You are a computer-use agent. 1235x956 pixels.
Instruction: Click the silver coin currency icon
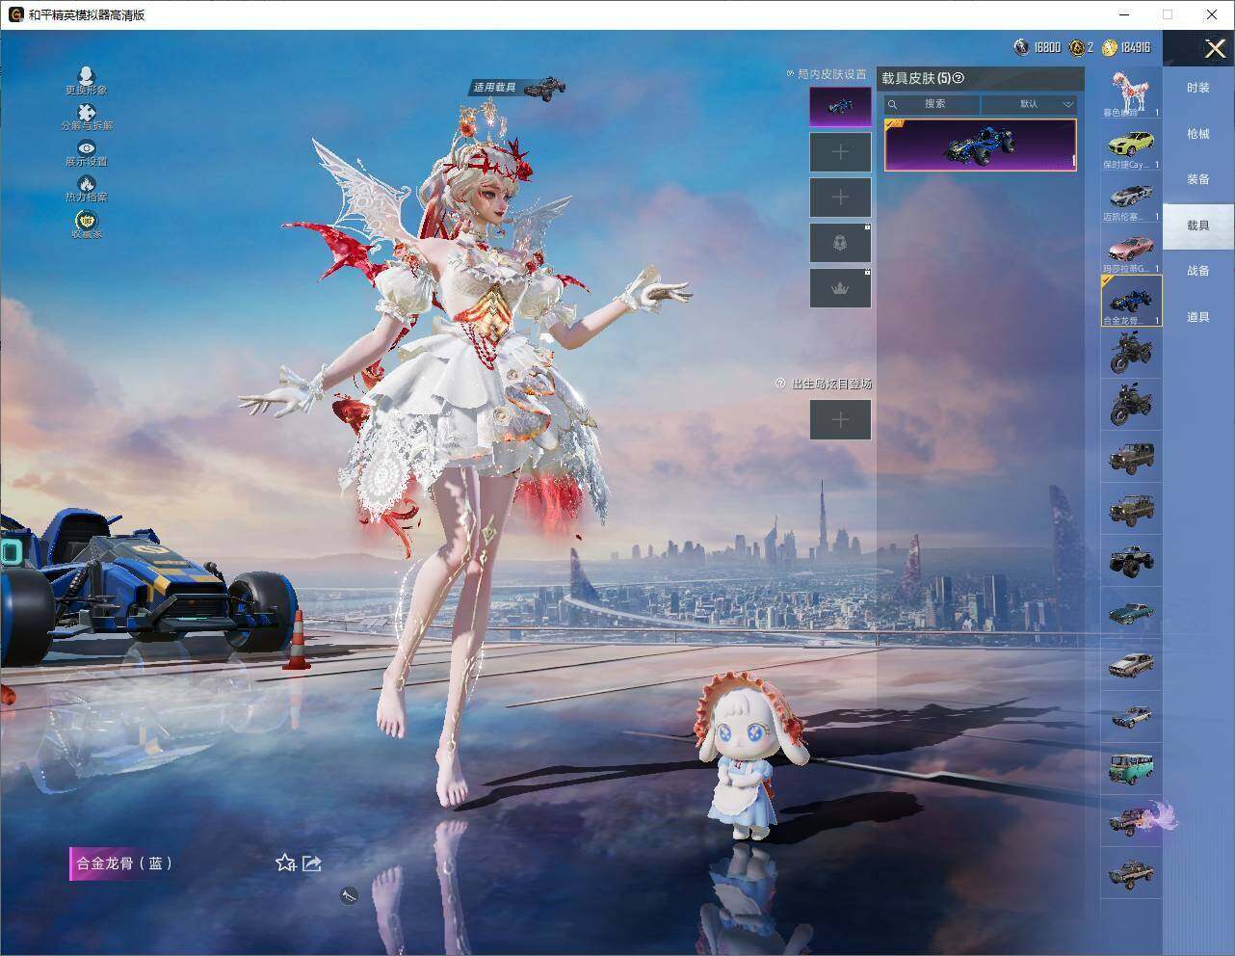point(1021,46)
